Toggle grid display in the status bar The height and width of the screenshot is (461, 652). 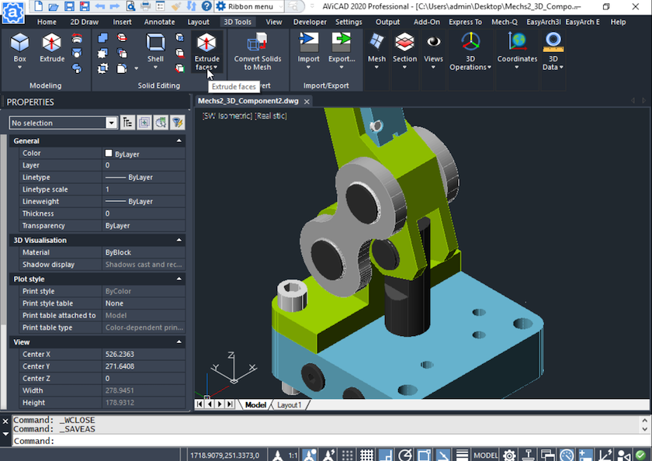click(366, 456)
